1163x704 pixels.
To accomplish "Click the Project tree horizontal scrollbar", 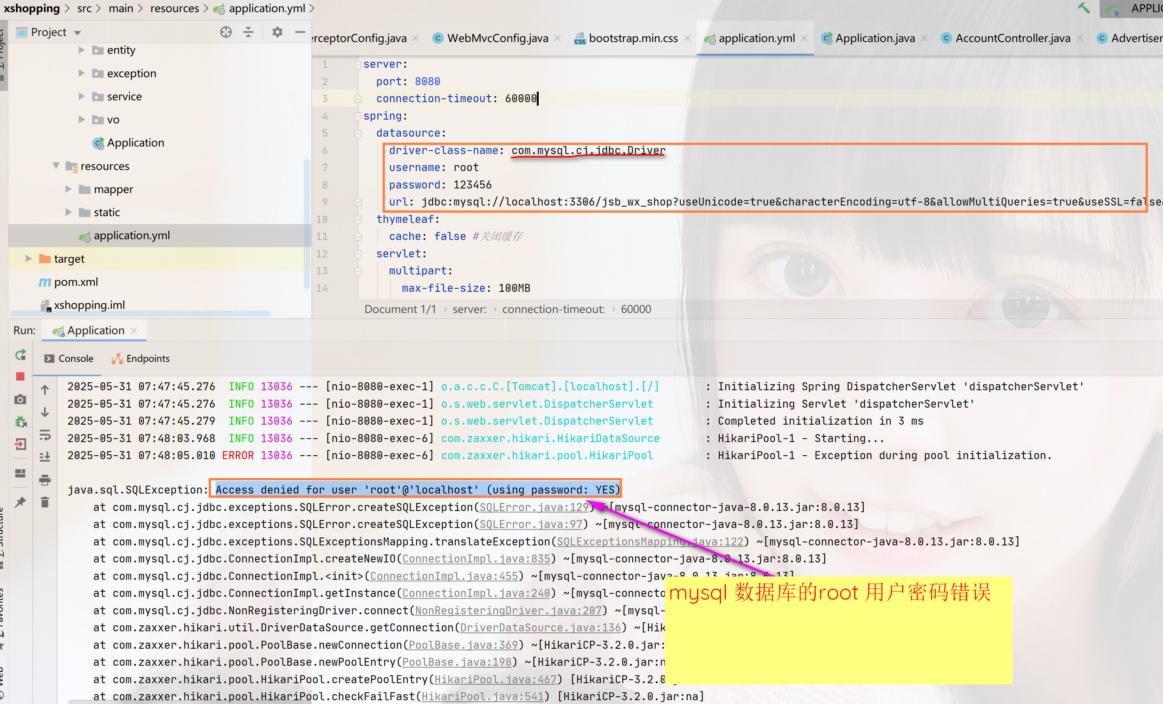I will tap(140, 313).
